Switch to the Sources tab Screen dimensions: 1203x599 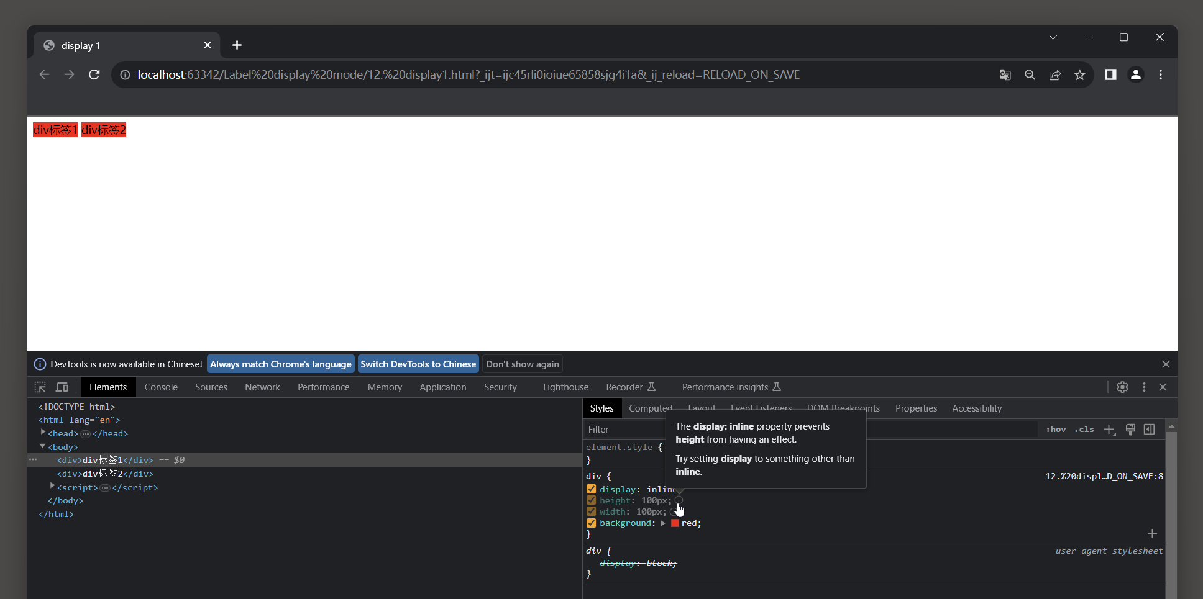point(211,387)
